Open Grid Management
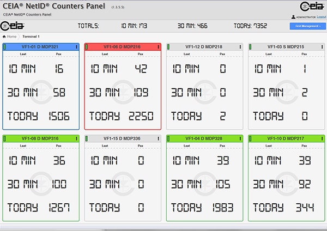This screenshot has width=327, height=231. [308, 26]
